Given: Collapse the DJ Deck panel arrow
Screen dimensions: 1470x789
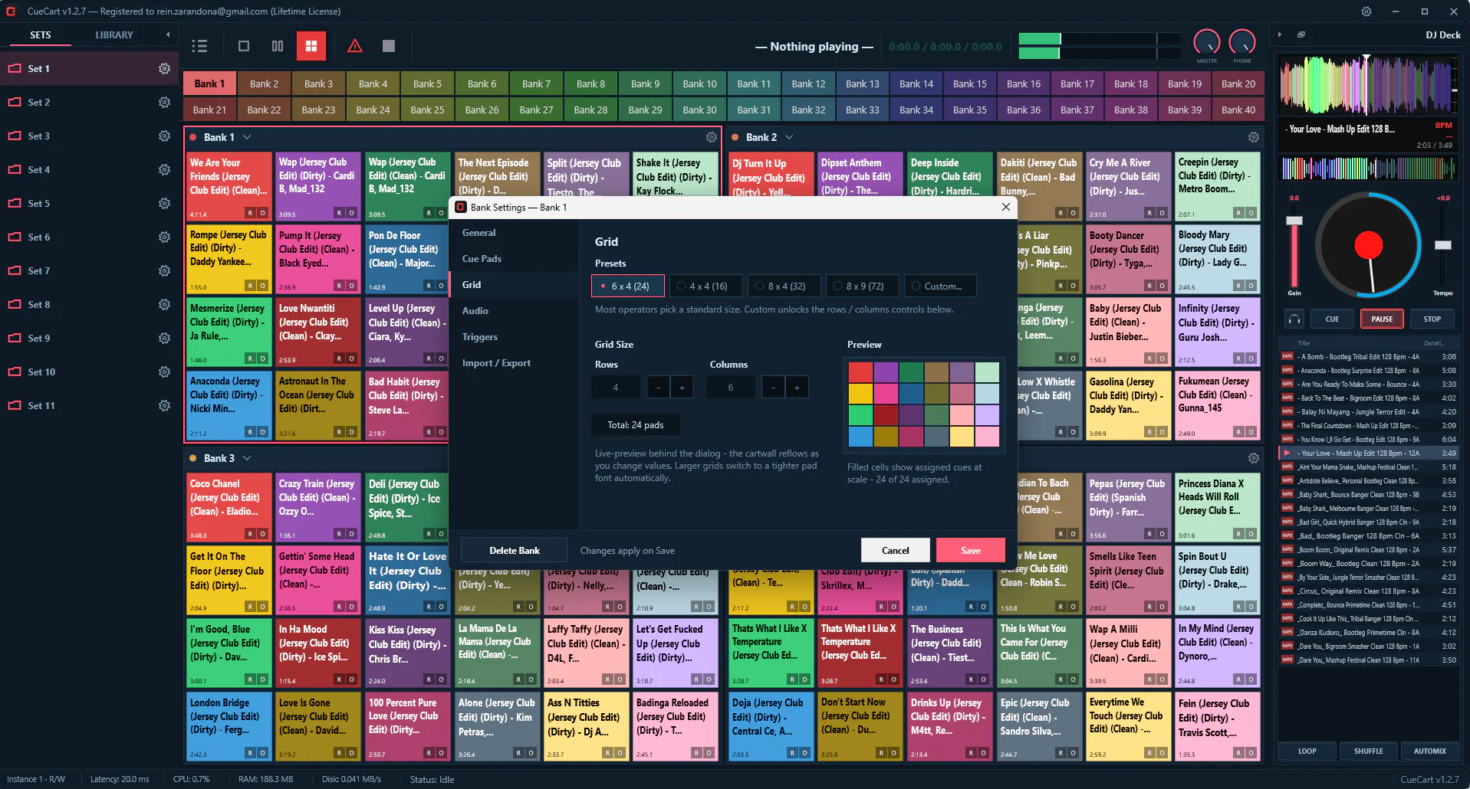Looking at the screenshot, I should point(1279,34).
